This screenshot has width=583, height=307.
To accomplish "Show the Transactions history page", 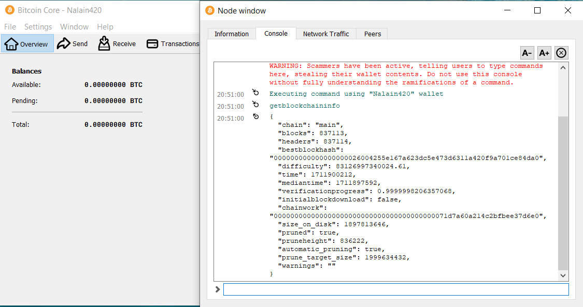I will pos(173,44).
